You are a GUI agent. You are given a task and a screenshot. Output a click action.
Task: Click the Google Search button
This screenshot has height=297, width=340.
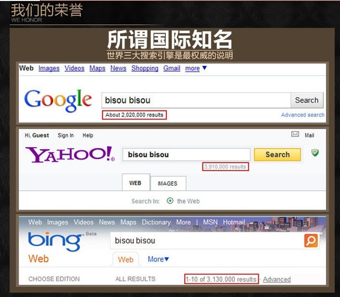tap(307, 100)
